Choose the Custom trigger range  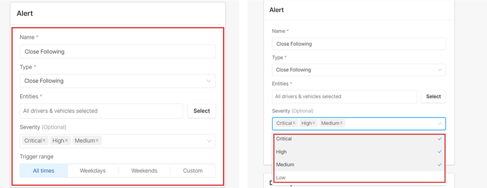click(x=193, y=171)
